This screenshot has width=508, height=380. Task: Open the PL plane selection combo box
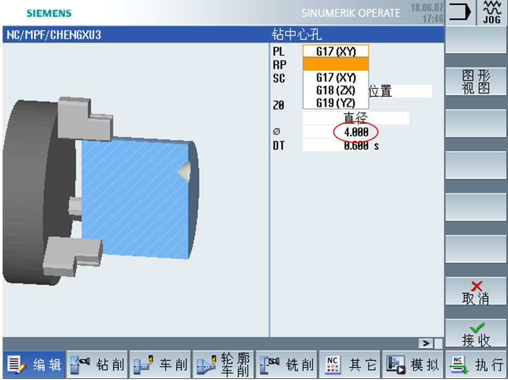pyautogui.click(x=336, y=51)
